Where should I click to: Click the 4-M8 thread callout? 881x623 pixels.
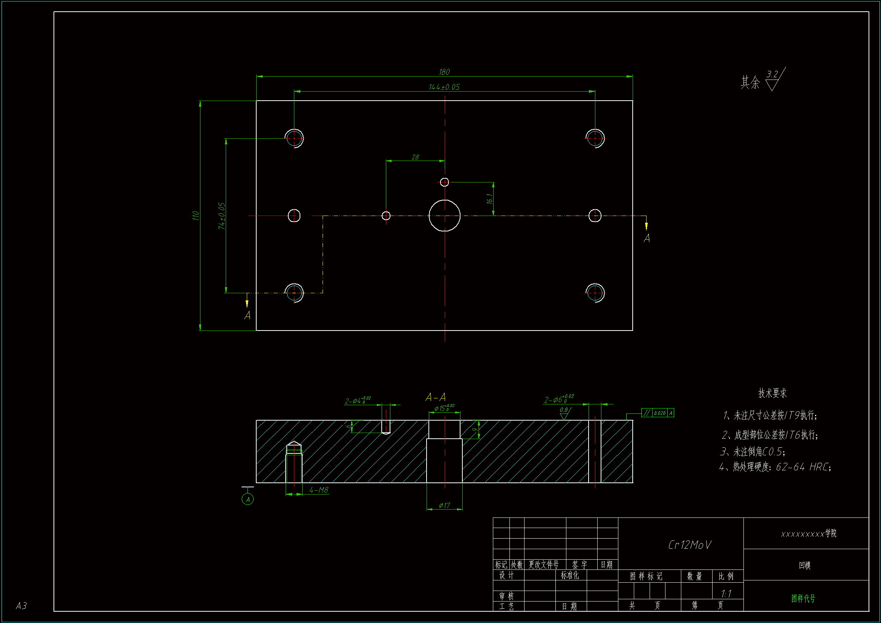[x=318, y=490]
